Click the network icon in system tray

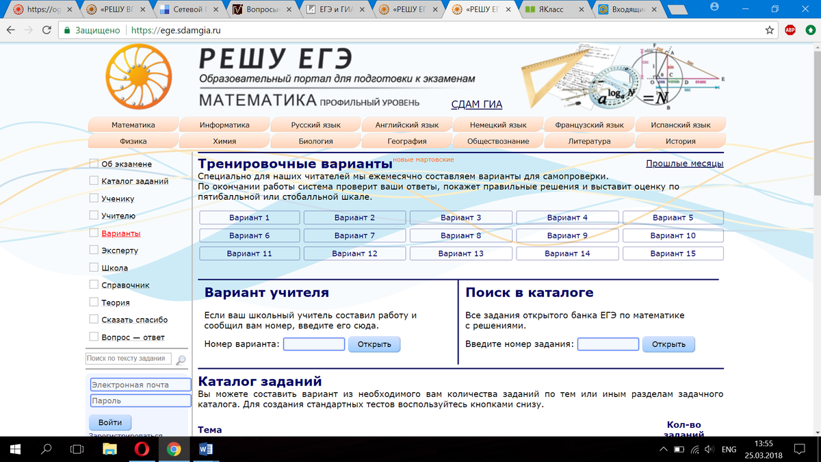695,449
